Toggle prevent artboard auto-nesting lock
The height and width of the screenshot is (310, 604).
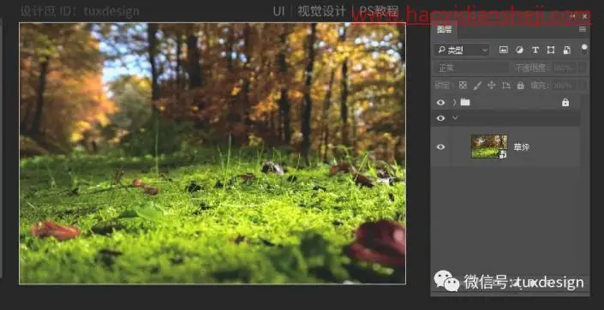[x=505, y=85]
